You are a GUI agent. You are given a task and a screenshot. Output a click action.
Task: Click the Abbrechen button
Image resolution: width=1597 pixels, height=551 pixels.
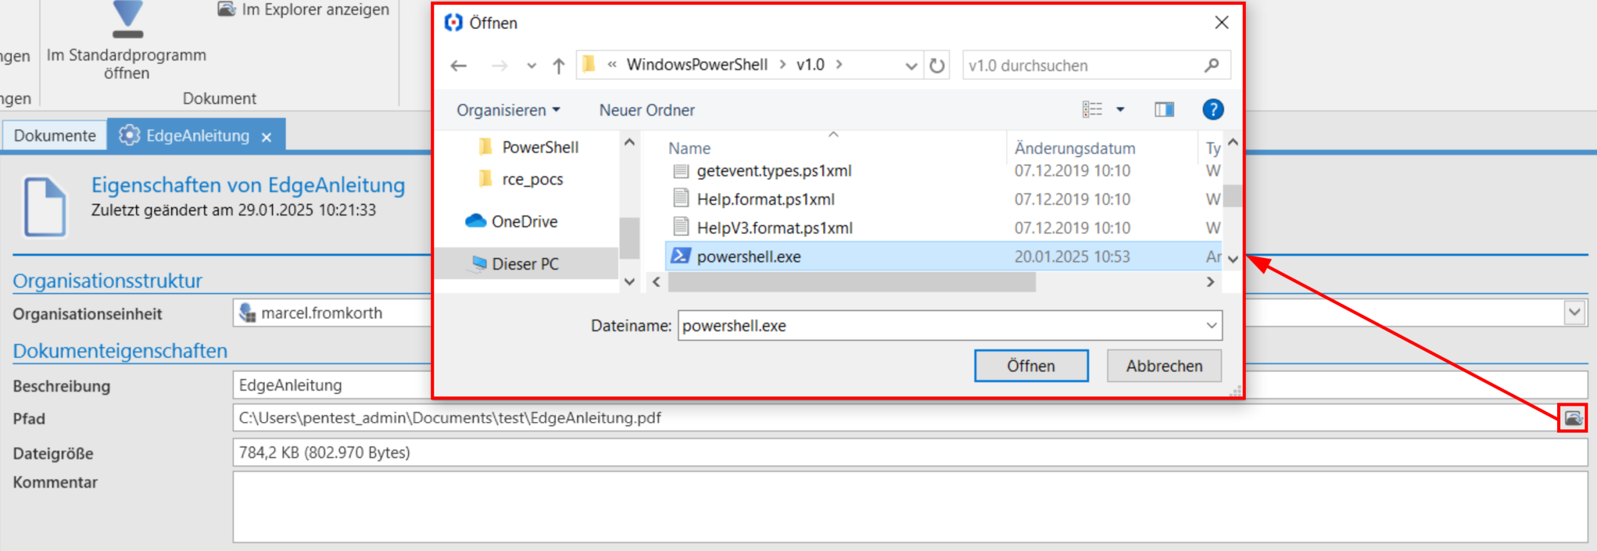1164,366
